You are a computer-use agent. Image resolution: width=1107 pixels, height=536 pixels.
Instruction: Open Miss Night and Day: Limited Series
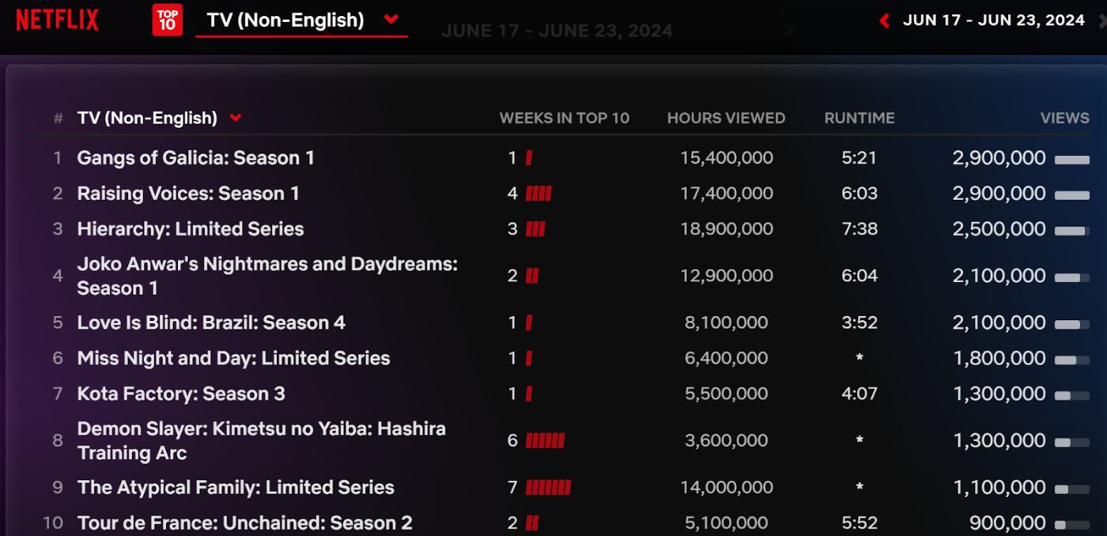click(233, 358)
